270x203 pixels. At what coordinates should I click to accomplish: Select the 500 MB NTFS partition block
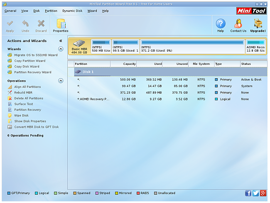[101, 47]
